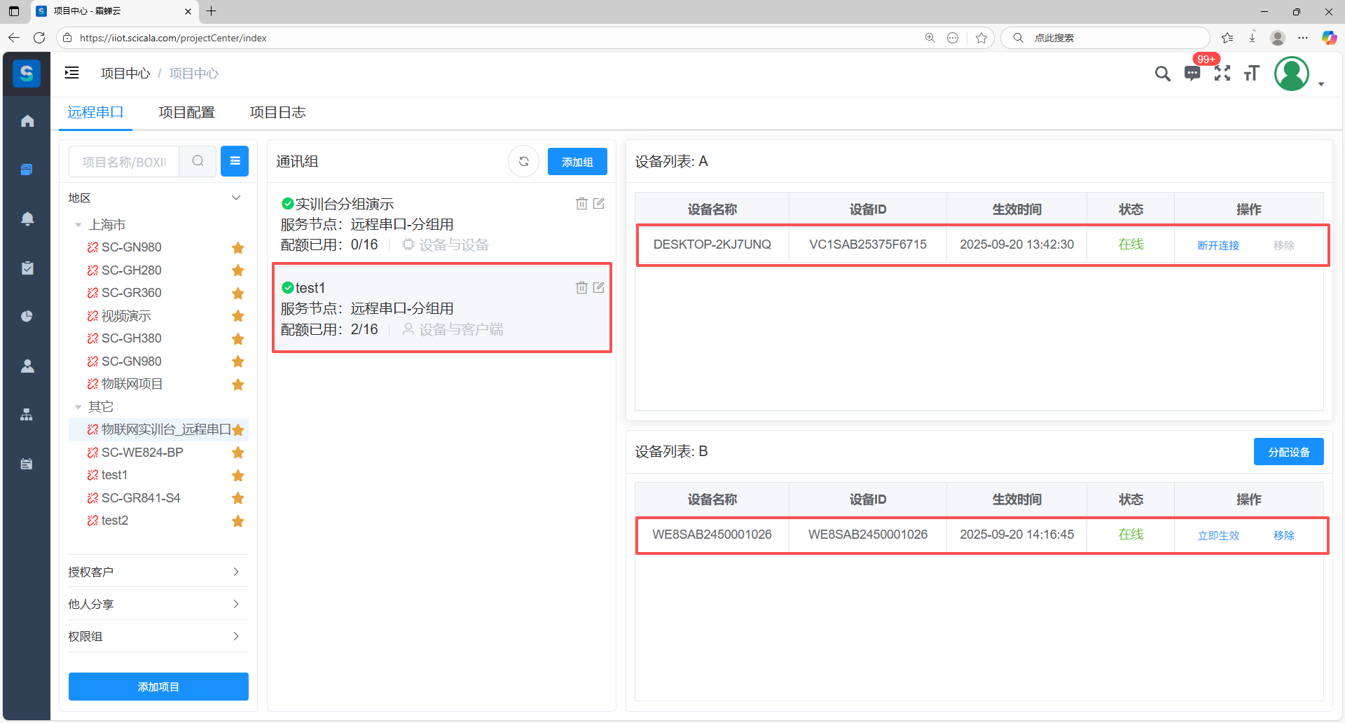Click the font size icon in header
The width and height of the screenshot is (1345, 723).
tap(1252, 74)
